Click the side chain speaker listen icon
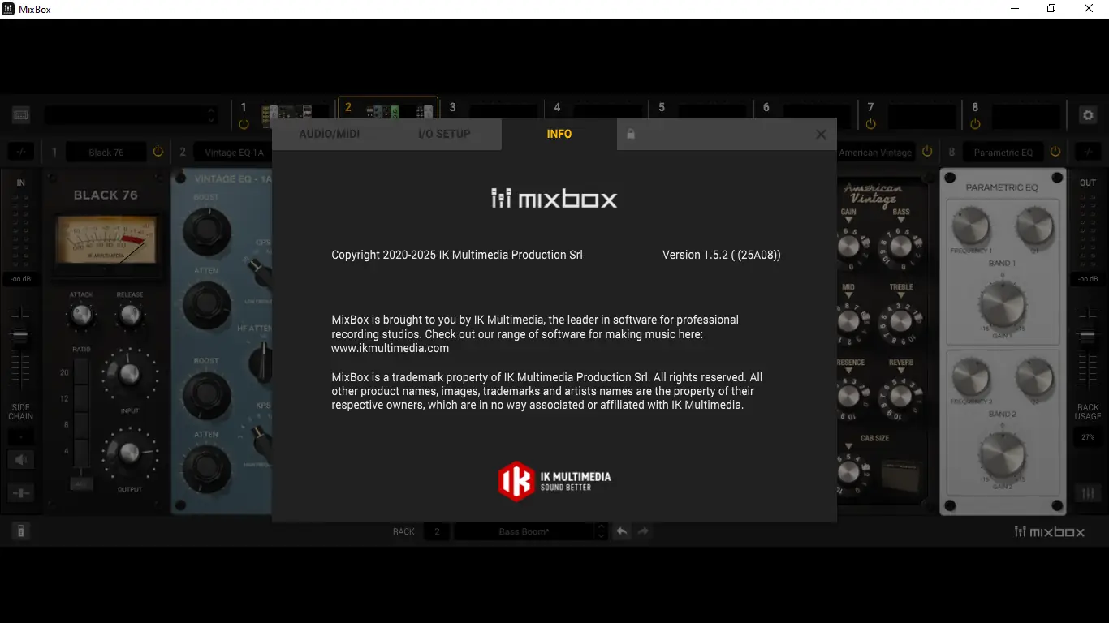 21,461
